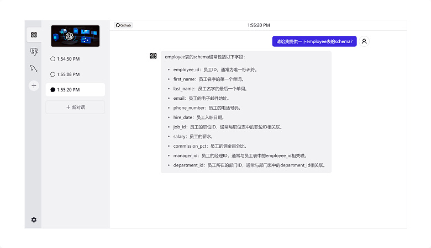Click the salary field line
The width and height of the screenshot is (431, 248).
(x=193, y=137)
